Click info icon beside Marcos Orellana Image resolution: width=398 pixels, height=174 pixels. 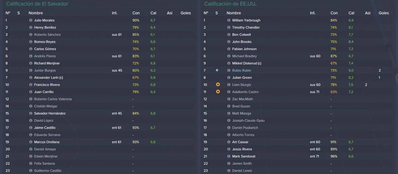[31, 142]
